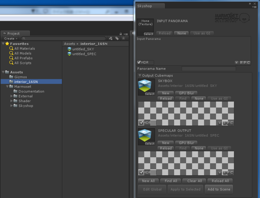Click the All Materials search icon
The image size is (260, 198).
tap(11, 48)
